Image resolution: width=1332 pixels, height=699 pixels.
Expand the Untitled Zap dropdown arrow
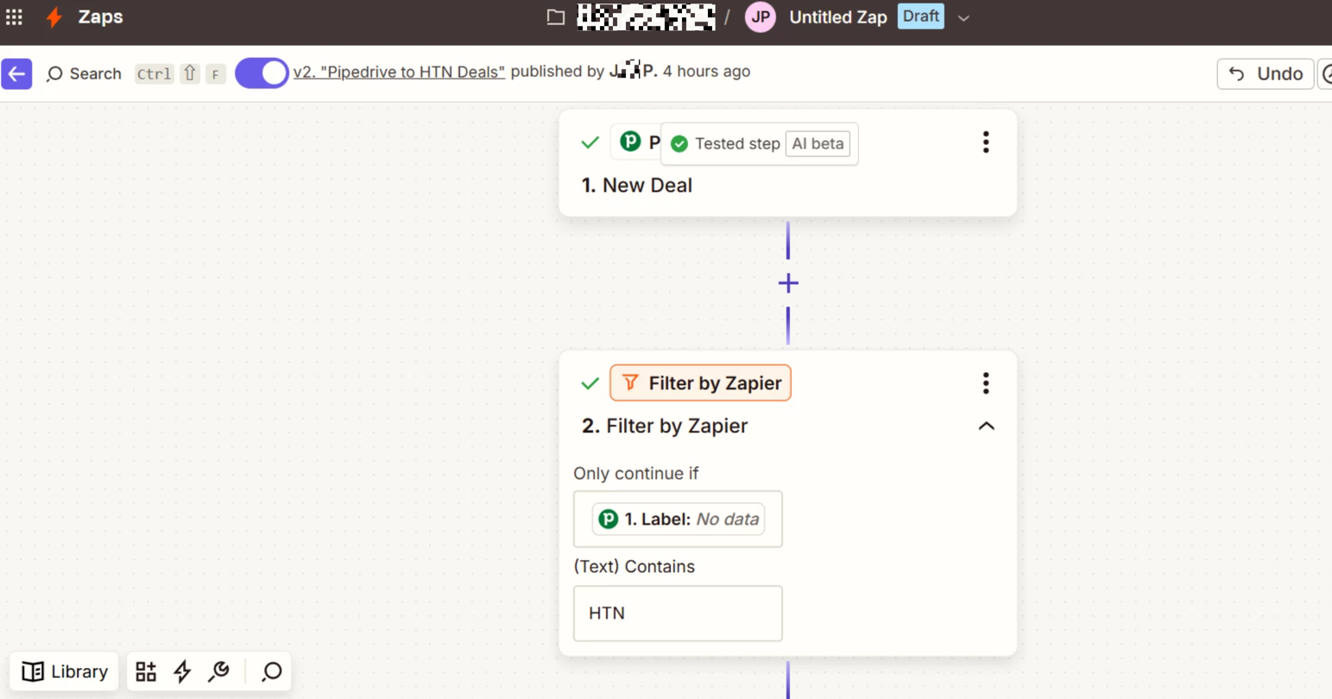(x=963, y=18)
